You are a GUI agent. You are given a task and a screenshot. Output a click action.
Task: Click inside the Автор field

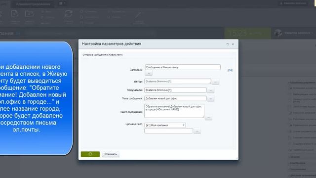pyautogui.click(x=178, y=81)
